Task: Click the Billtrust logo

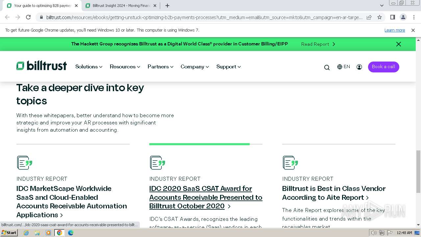Action: click(41, 66)
